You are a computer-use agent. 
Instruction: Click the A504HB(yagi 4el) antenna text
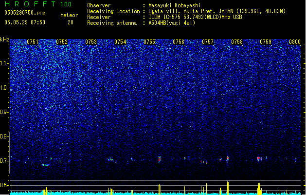(172, 23)
